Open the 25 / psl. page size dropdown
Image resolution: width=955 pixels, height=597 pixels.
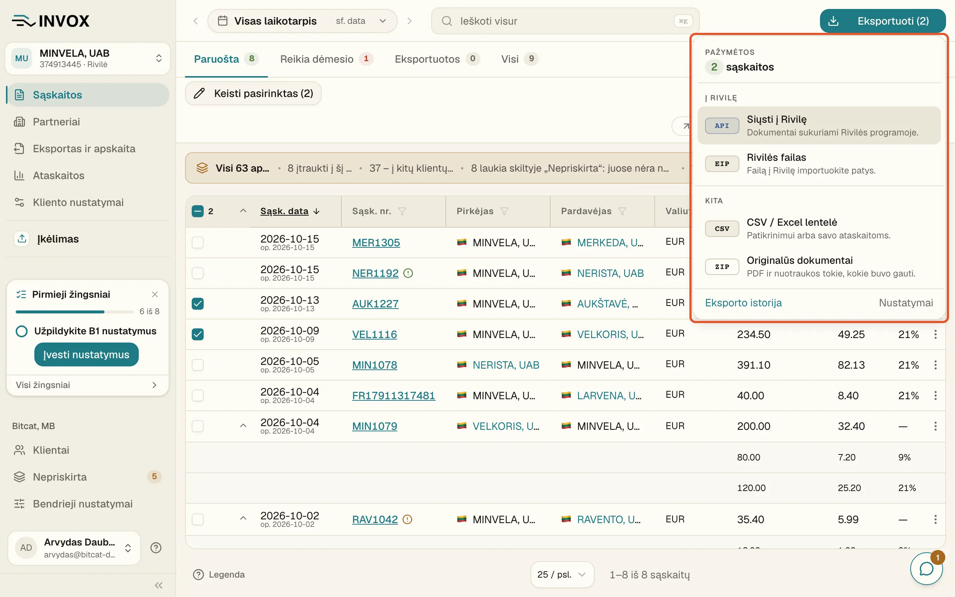click(x=562, y=575)
